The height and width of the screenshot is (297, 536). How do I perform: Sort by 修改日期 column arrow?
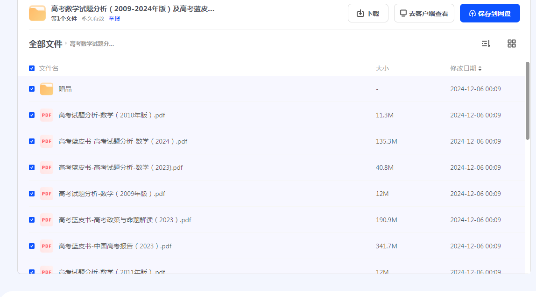pyautogui.click(x=480, y=69)
